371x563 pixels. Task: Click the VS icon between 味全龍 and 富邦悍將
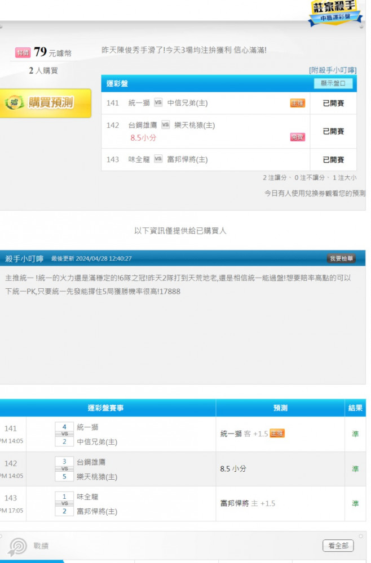[158, 159]
